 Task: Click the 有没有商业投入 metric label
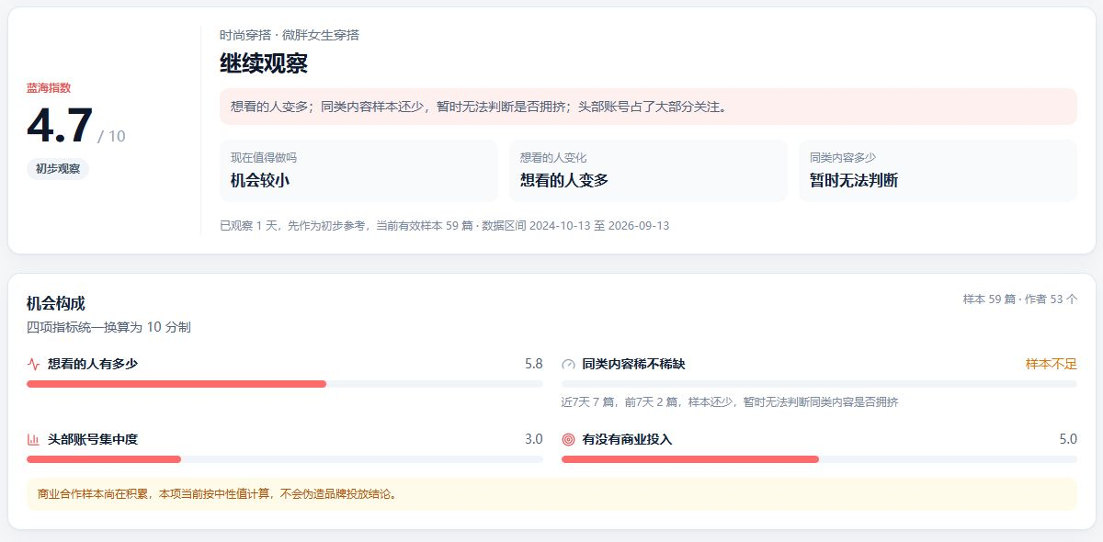[x=627, y=439]
